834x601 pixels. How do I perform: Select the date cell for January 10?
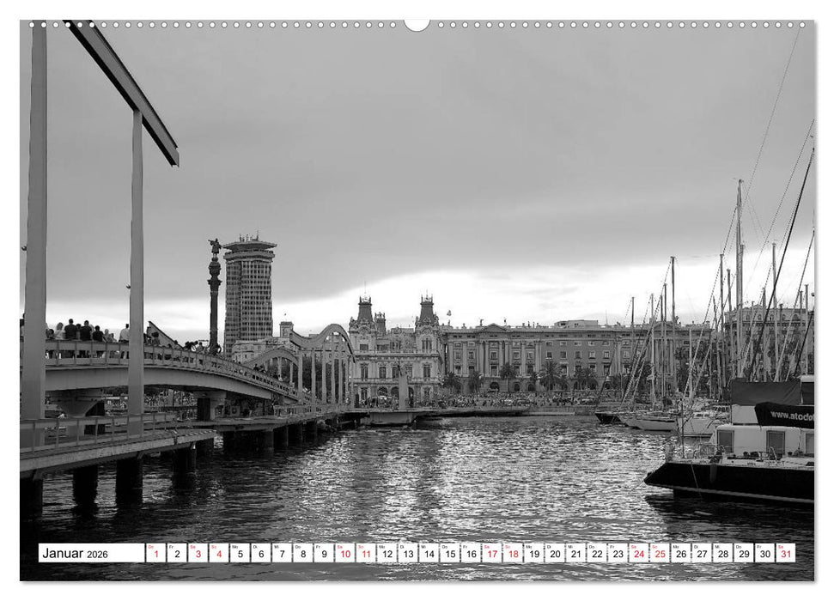(x=345, y=552)
